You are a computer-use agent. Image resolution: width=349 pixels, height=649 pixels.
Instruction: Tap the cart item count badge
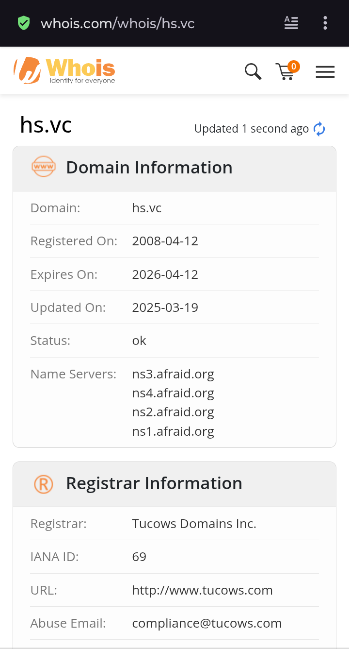point(293,67)
